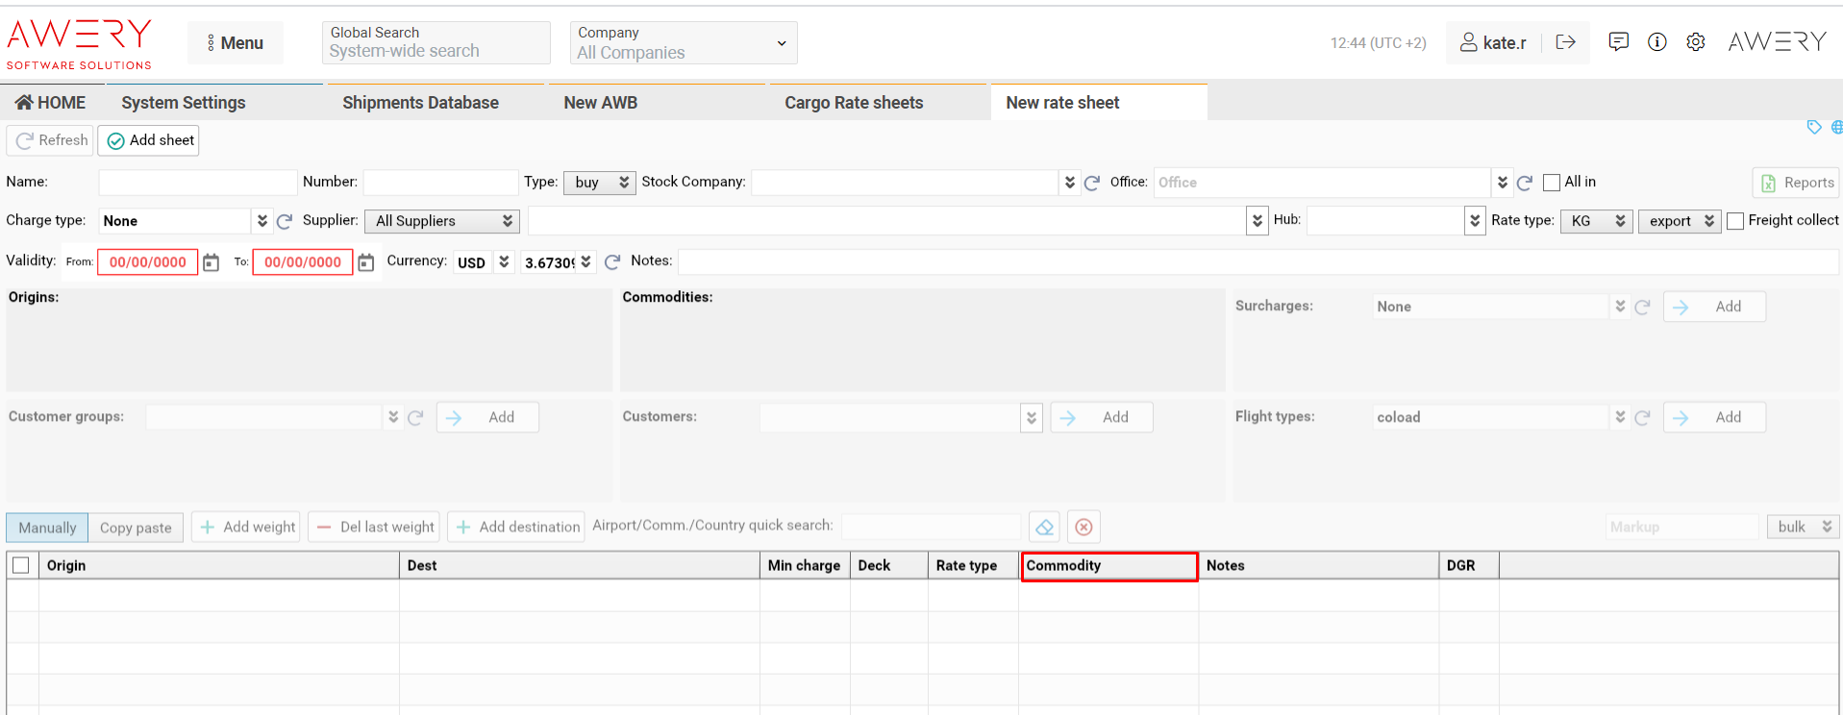Viewport: 1843px width, 715px height.
Task: Open the Validity From calendar picker
Action: pos(212,262)
